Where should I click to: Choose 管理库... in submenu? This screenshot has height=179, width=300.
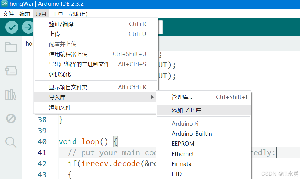click(204, 97)
